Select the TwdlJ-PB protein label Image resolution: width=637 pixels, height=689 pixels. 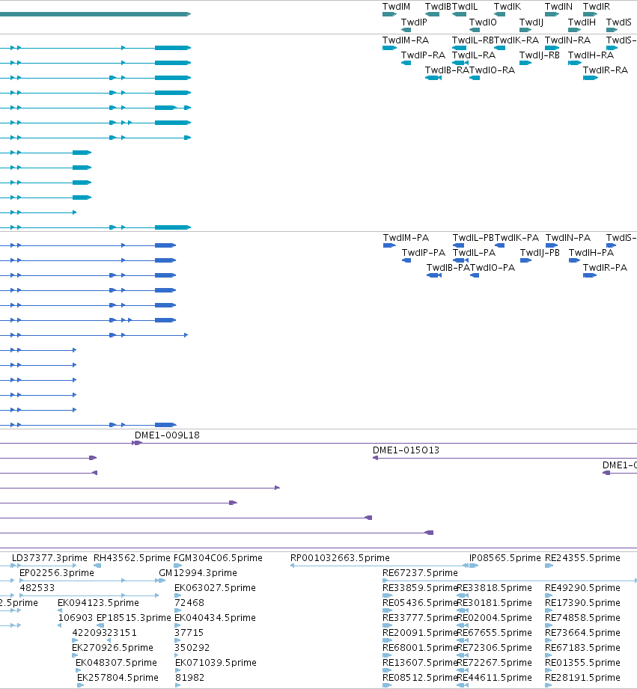point(540,253)
